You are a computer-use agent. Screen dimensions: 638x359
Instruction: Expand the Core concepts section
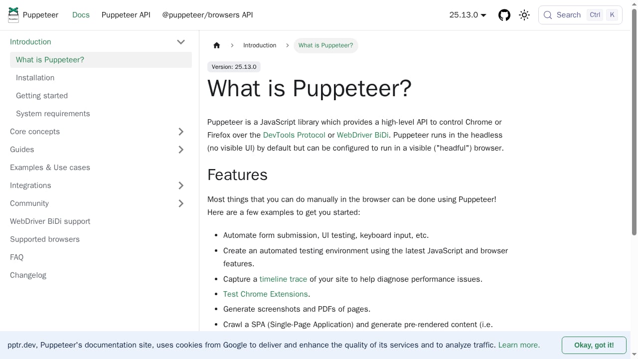[181, 132]
